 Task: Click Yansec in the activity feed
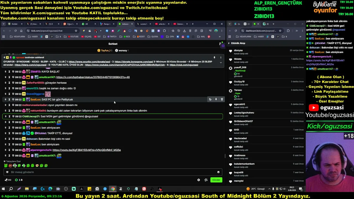[238, 90]
